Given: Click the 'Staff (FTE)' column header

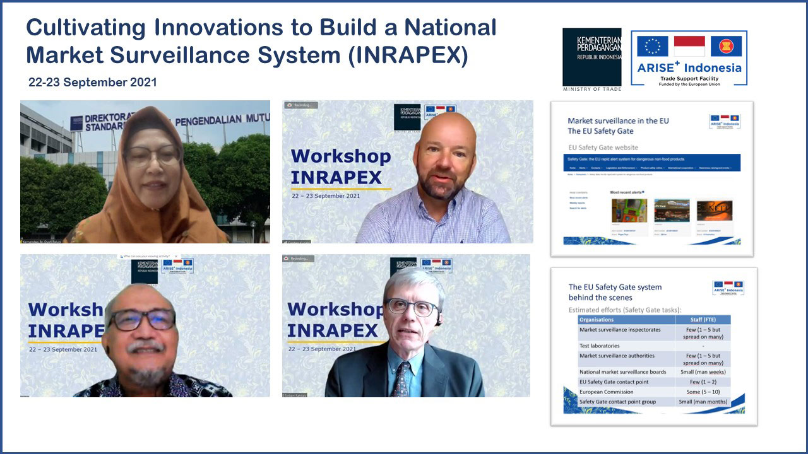Looking at the screenshot, I should tap(704, 320).
